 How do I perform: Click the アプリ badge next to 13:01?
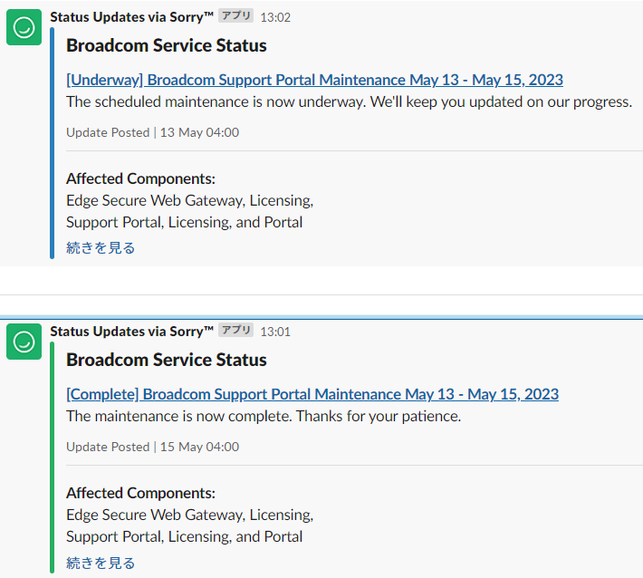(x=236, y=331)
